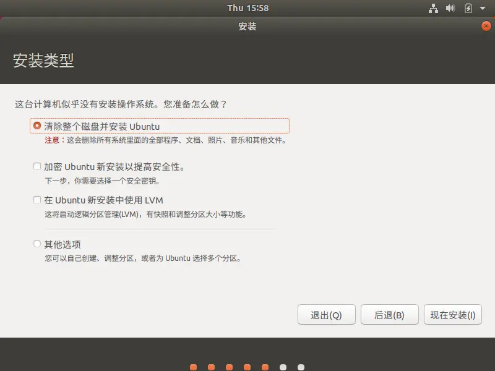The height and width of the screenshot is (371, 495).
Task: Open the wired network indicator icon
Action: tap(434, 8)
